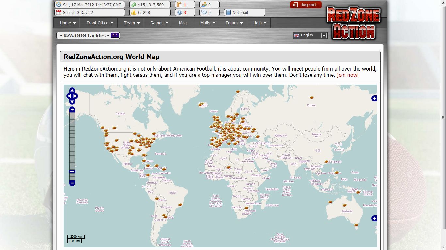The height and width of the screenshot is (250, 446).
Task: Click the RZA.ORG Tackles team name
Action: coord(85,35)
